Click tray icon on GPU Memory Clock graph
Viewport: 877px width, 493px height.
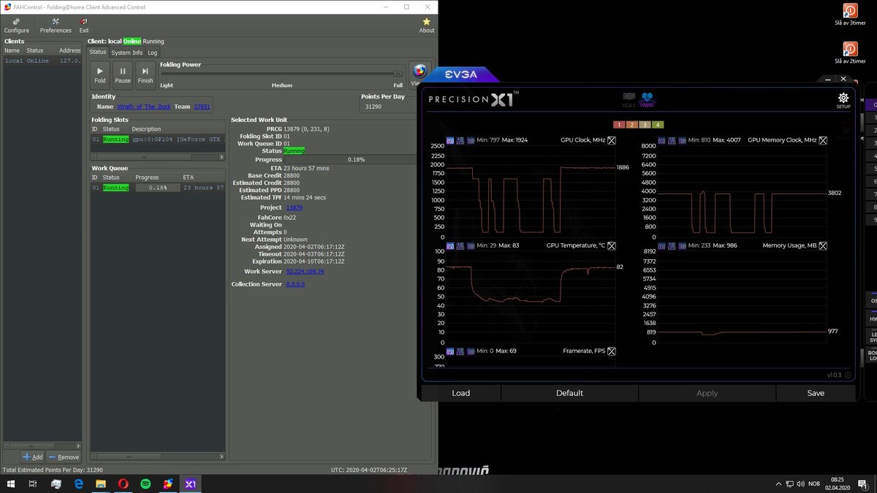[x=681, y=140]
